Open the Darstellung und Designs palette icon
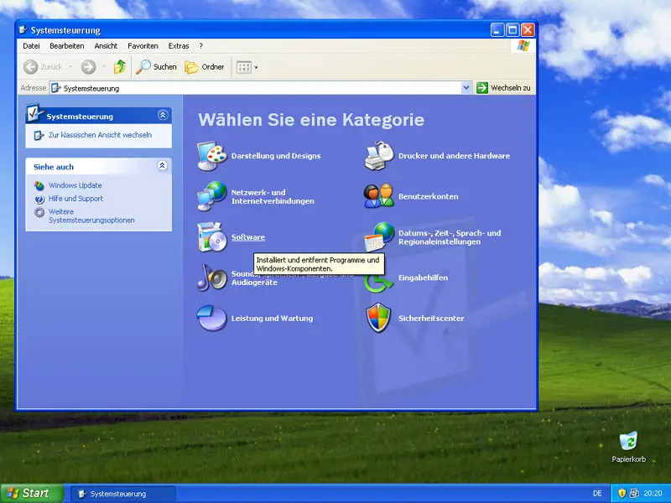The image size is (671, 503). point(212,156)
